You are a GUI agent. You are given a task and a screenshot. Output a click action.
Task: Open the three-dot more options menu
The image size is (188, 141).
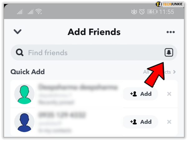click(171, 32)
